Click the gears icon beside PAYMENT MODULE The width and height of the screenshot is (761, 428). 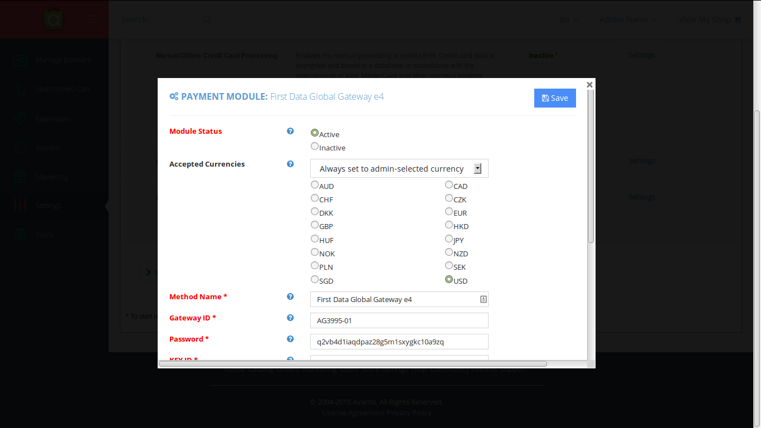[174, 96]
